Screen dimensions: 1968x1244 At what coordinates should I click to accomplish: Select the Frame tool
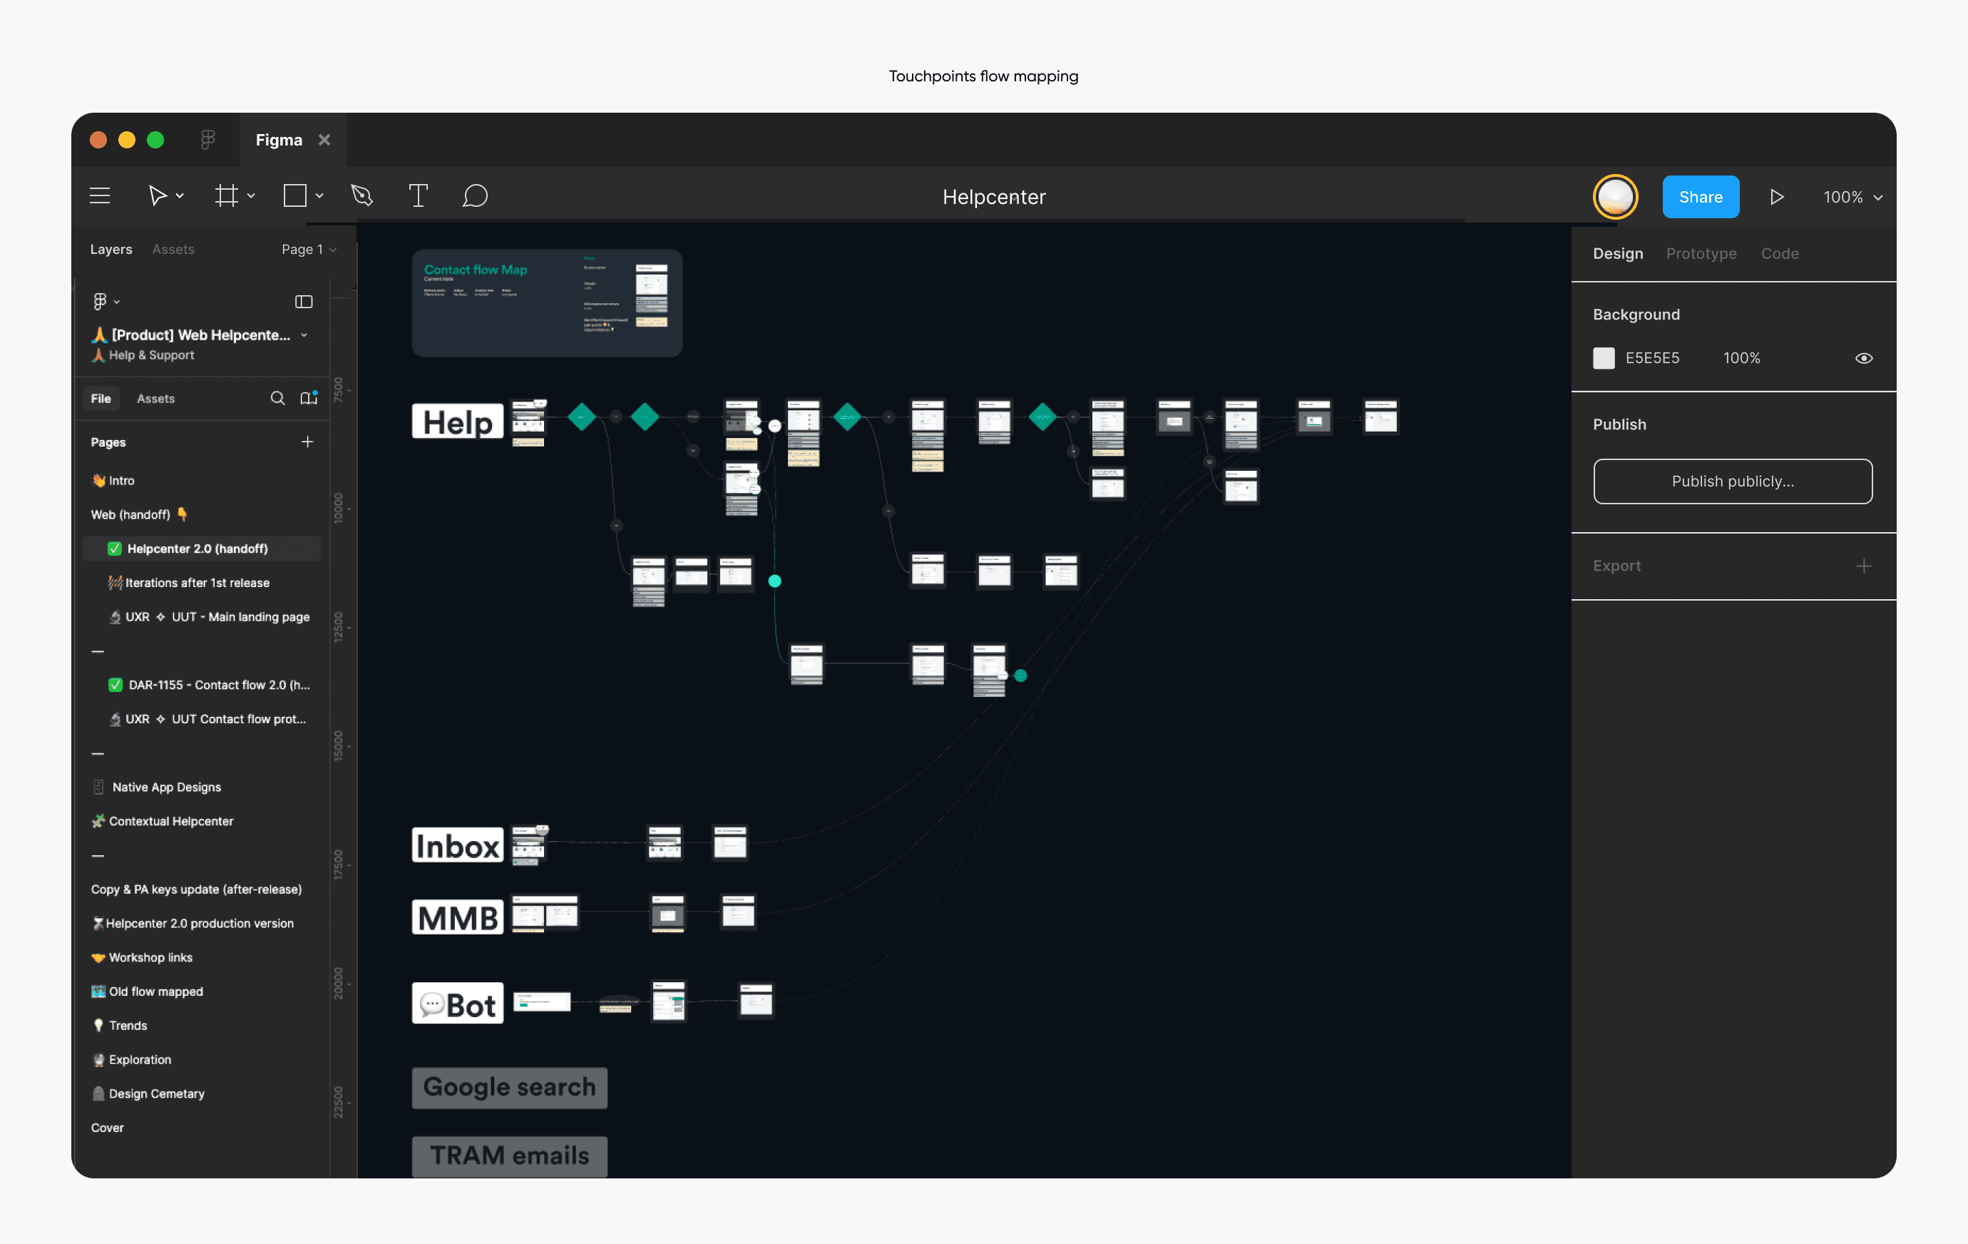[x=226, y=196]
